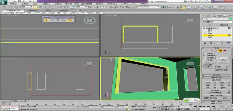Select Element sub-object cube icon
Screen dimensions: 233x111
[224, 51]
